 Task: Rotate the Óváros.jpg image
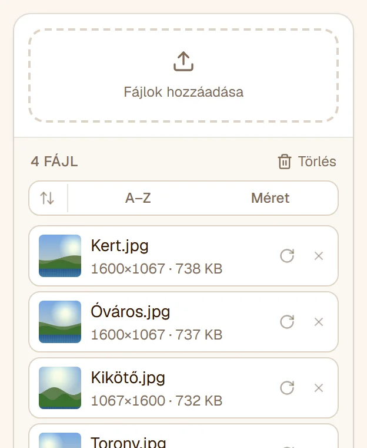point(287,322)
